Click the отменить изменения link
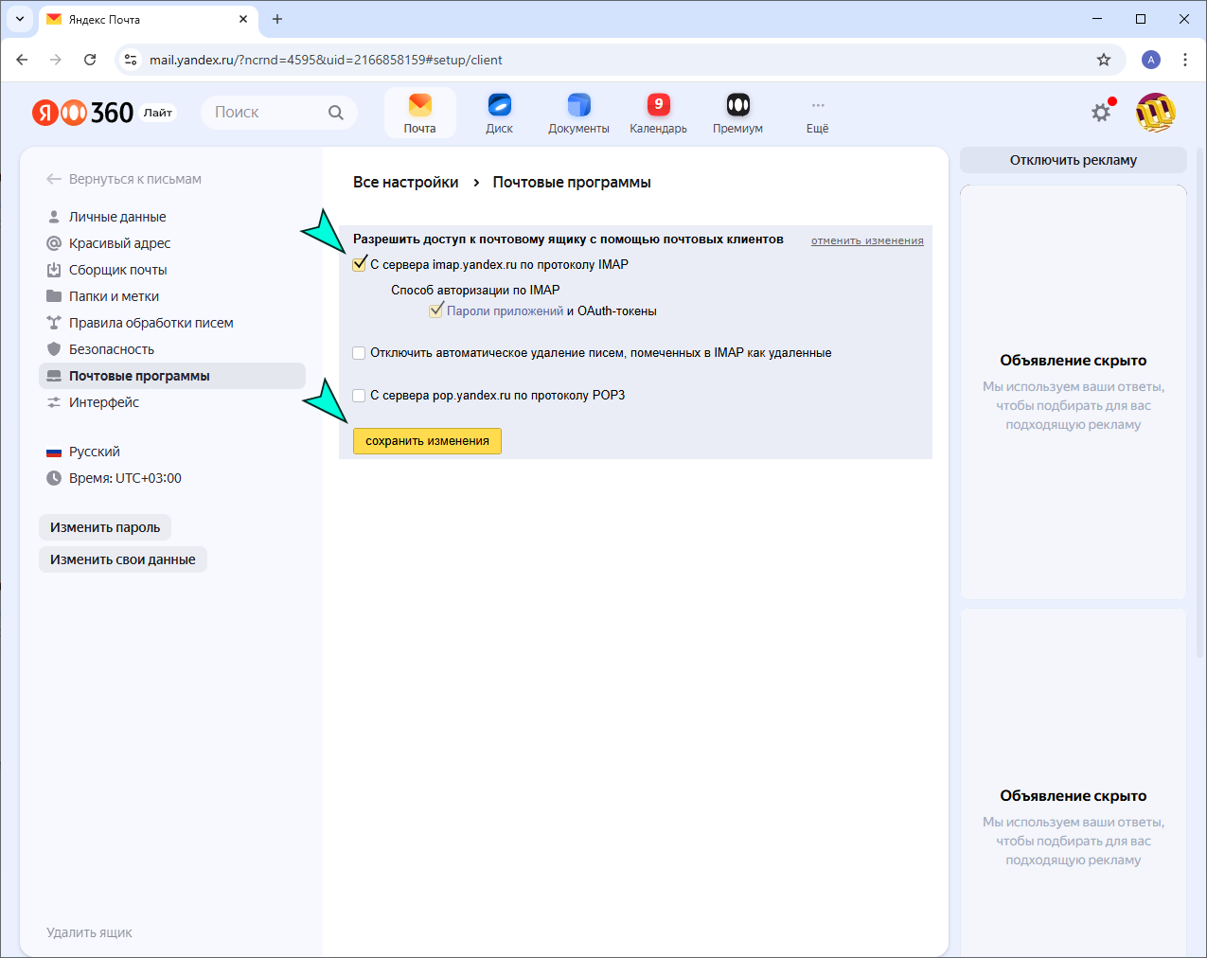 (x=866, y=239)
